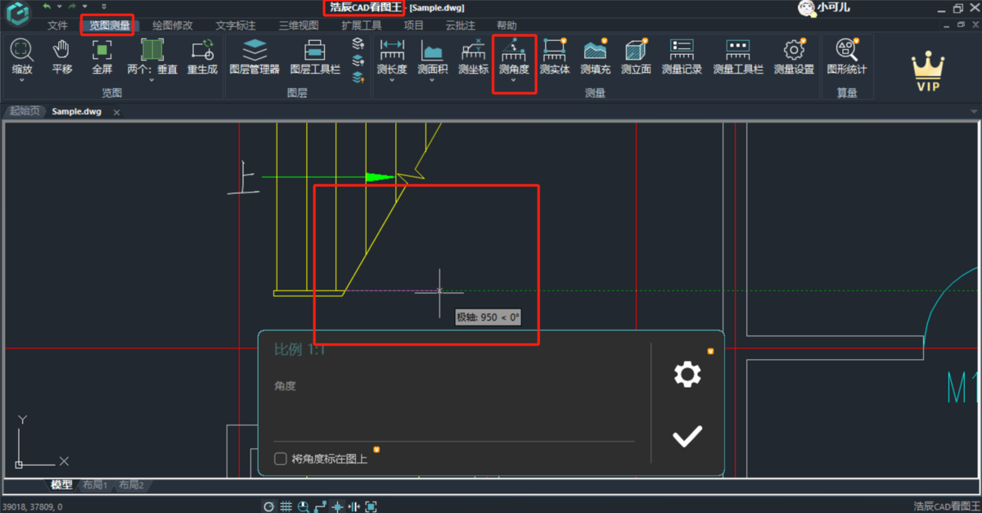982x513 pixels.
Task: Toggle grid display in status bar
Action: pyautogui.click(x=286, y=506)
